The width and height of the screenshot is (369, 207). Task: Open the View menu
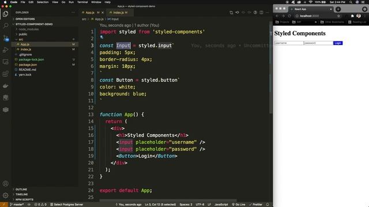pos(55,2)
